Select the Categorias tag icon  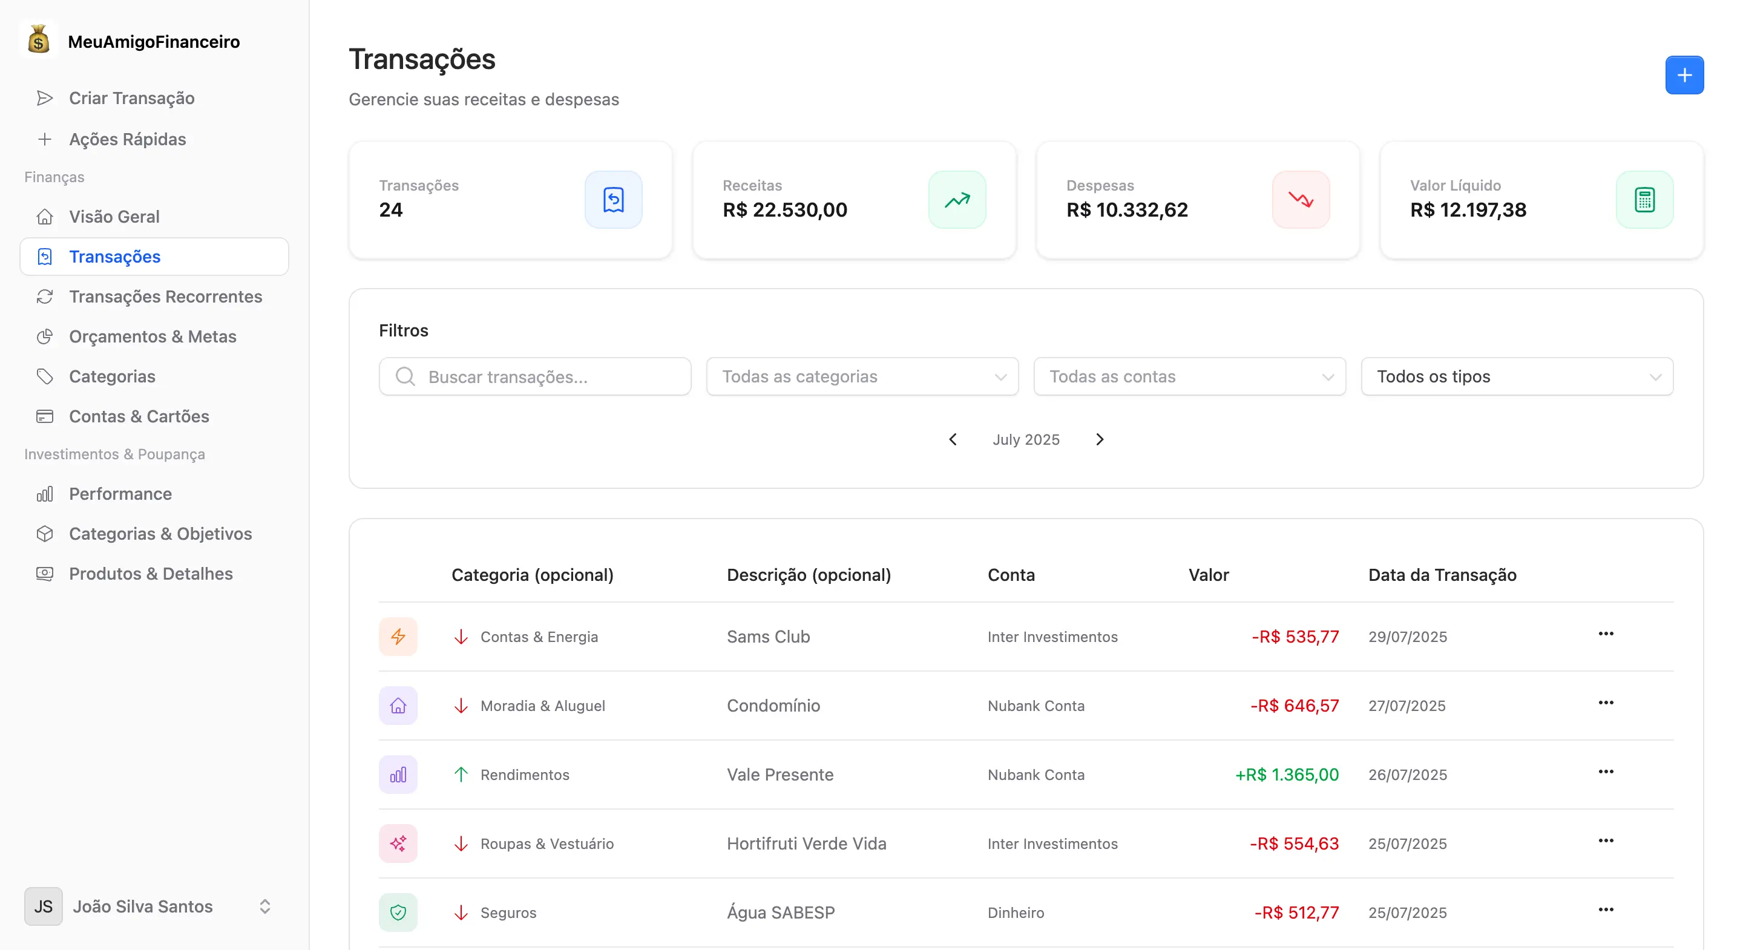pos(45,376)
